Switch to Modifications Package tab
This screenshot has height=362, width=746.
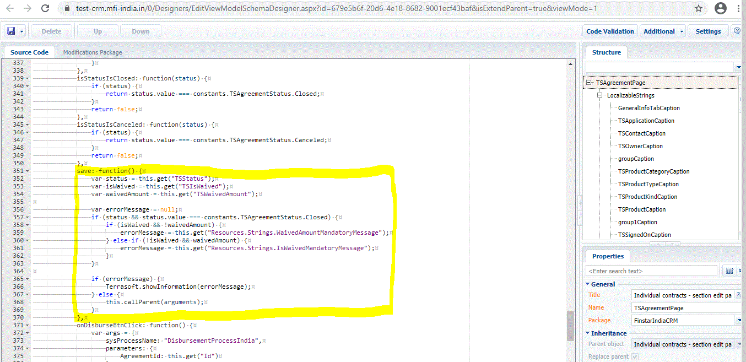[x=93, y=52]
